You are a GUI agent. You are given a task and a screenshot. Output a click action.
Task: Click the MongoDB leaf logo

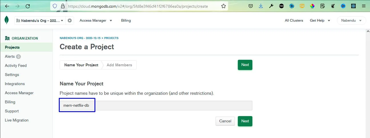pos(7,20)
